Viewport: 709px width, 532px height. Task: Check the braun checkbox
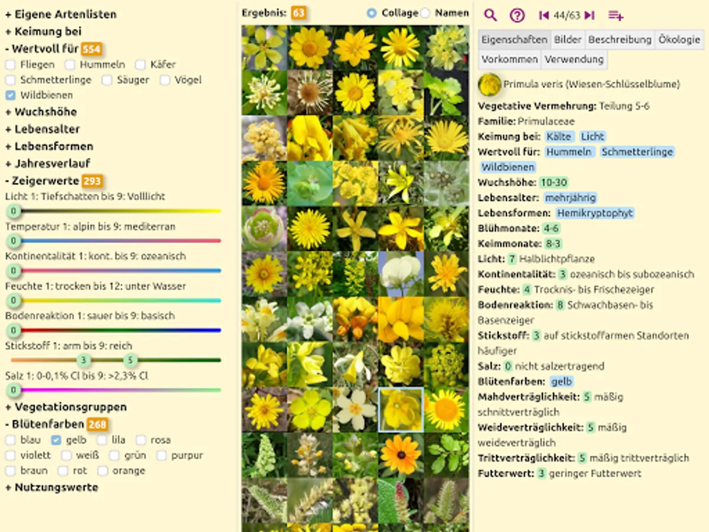pos(11,471)
